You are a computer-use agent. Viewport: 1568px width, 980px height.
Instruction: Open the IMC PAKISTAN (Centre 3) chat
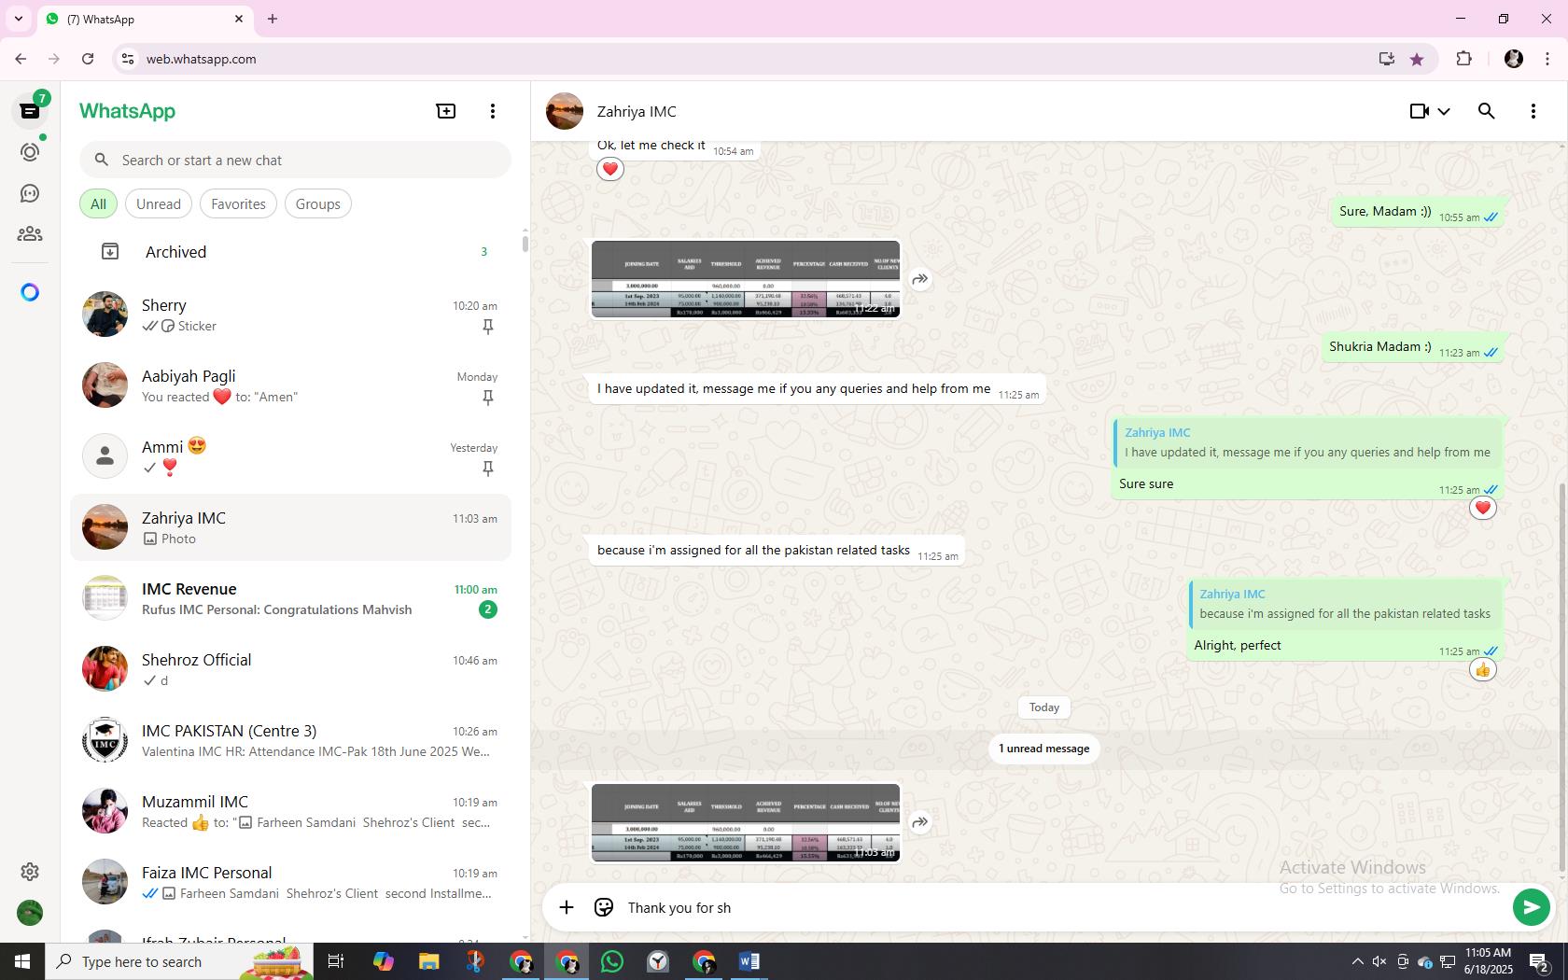[291, 740]
